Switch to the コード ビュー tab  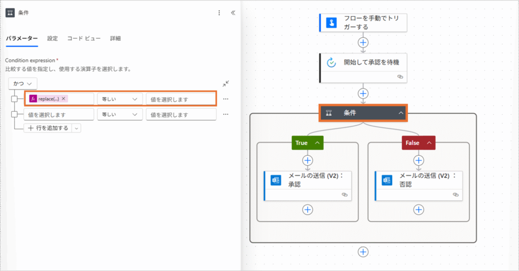click(x=84, y=38)
